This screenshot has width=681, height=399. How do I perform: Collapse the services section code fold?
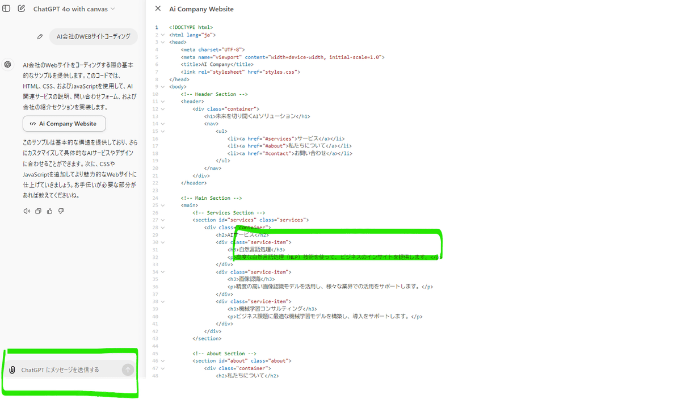click(x=163, y=220)
